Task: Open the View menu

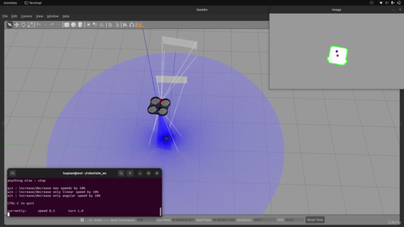Action: [39, 16]
